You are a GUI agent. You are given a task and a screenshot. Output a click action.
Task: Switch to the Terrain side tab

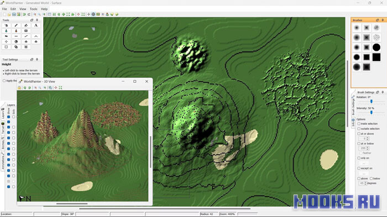coord(3,128)
